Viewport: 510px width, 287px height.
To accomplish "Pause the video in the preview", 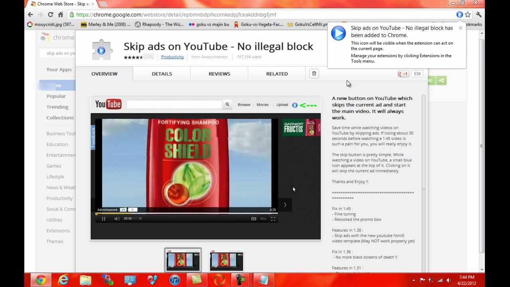I will (x=104, y=219).
